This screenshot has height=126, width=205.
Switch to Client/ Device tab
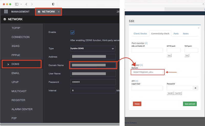tap(140, 34)
